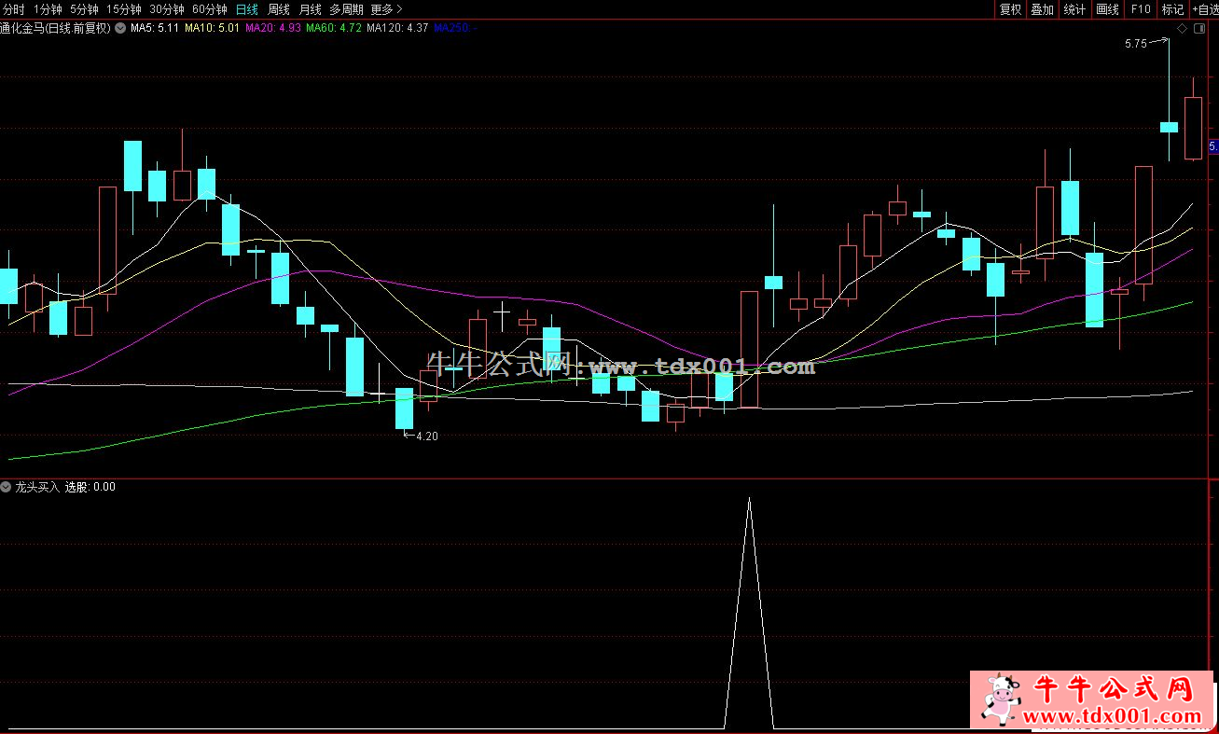Open the 多周期 multi-period view
The width and height of the screenshot is (1219, 734).
(x=346, y=9)
